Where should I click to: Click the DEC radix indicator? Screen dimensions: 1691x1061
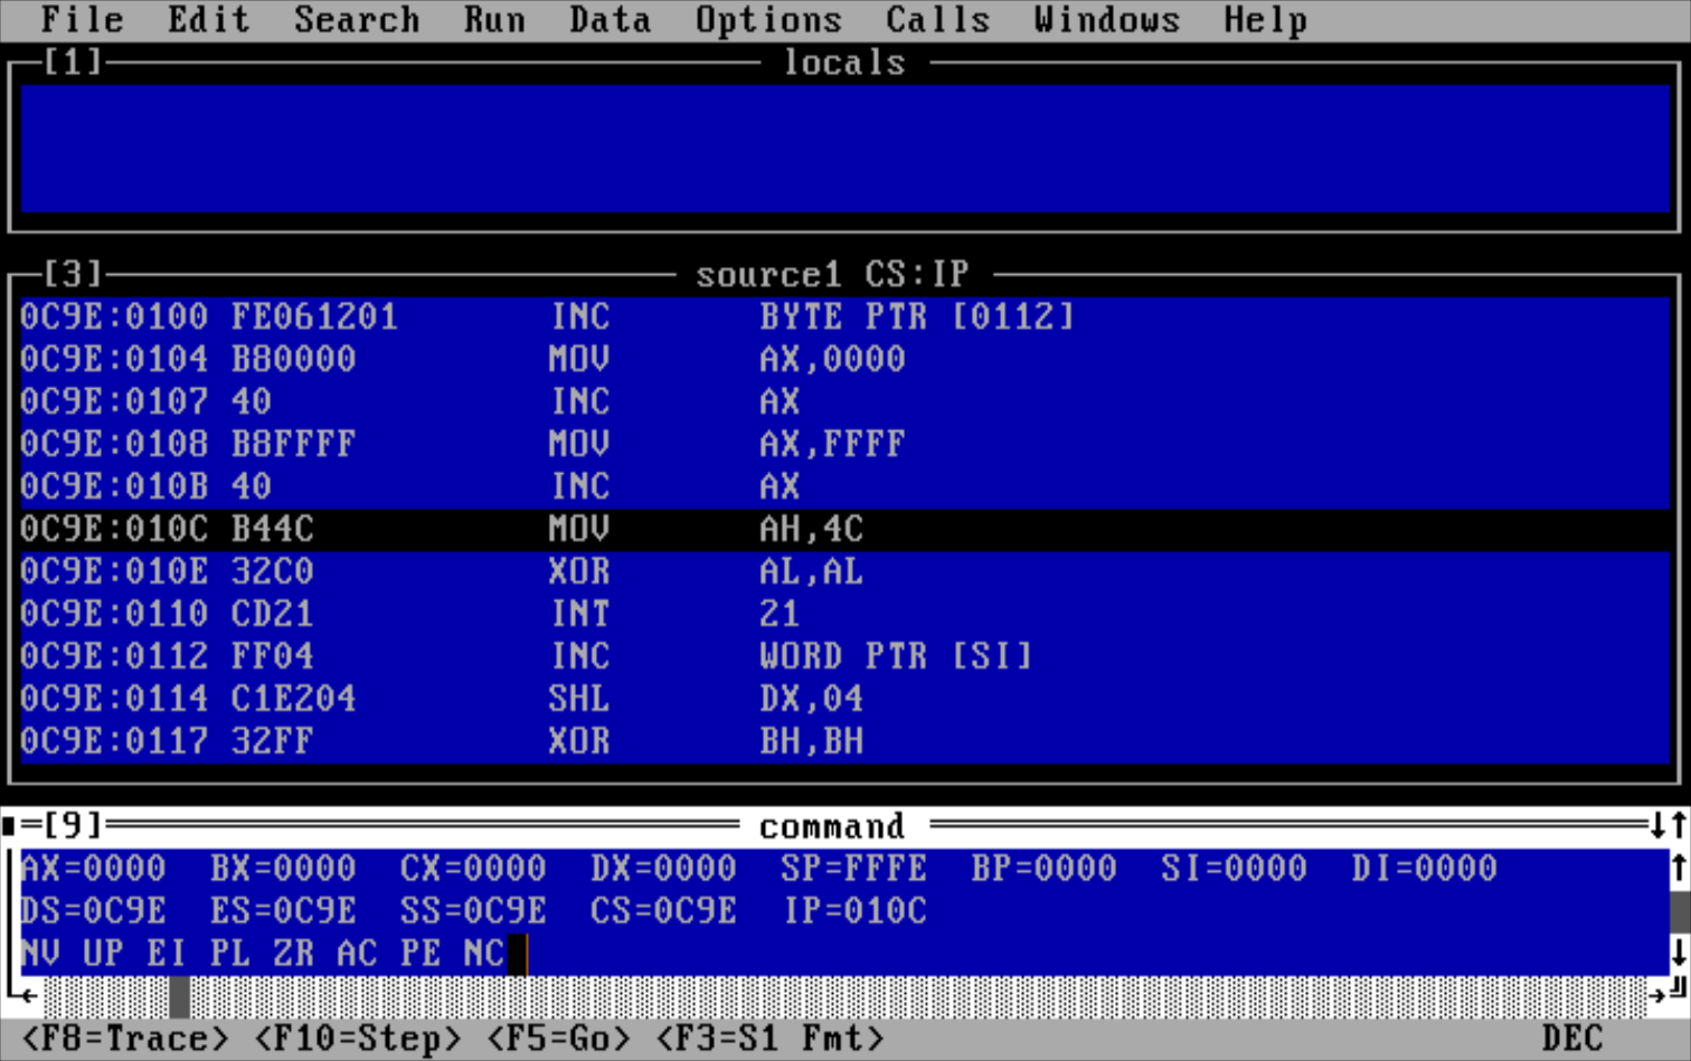tap(1573, 1039)
